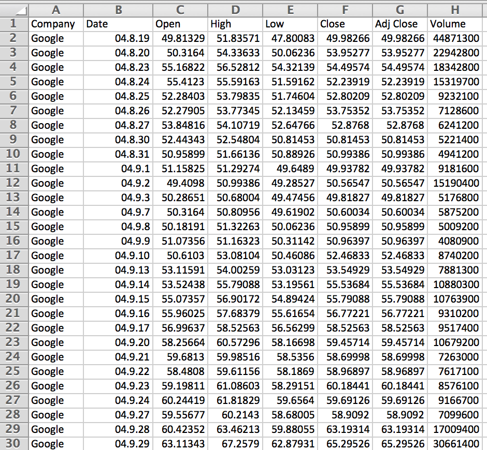Select Volume cell 10880300
This screenshot has height=450, width=487.
(455, 284)
